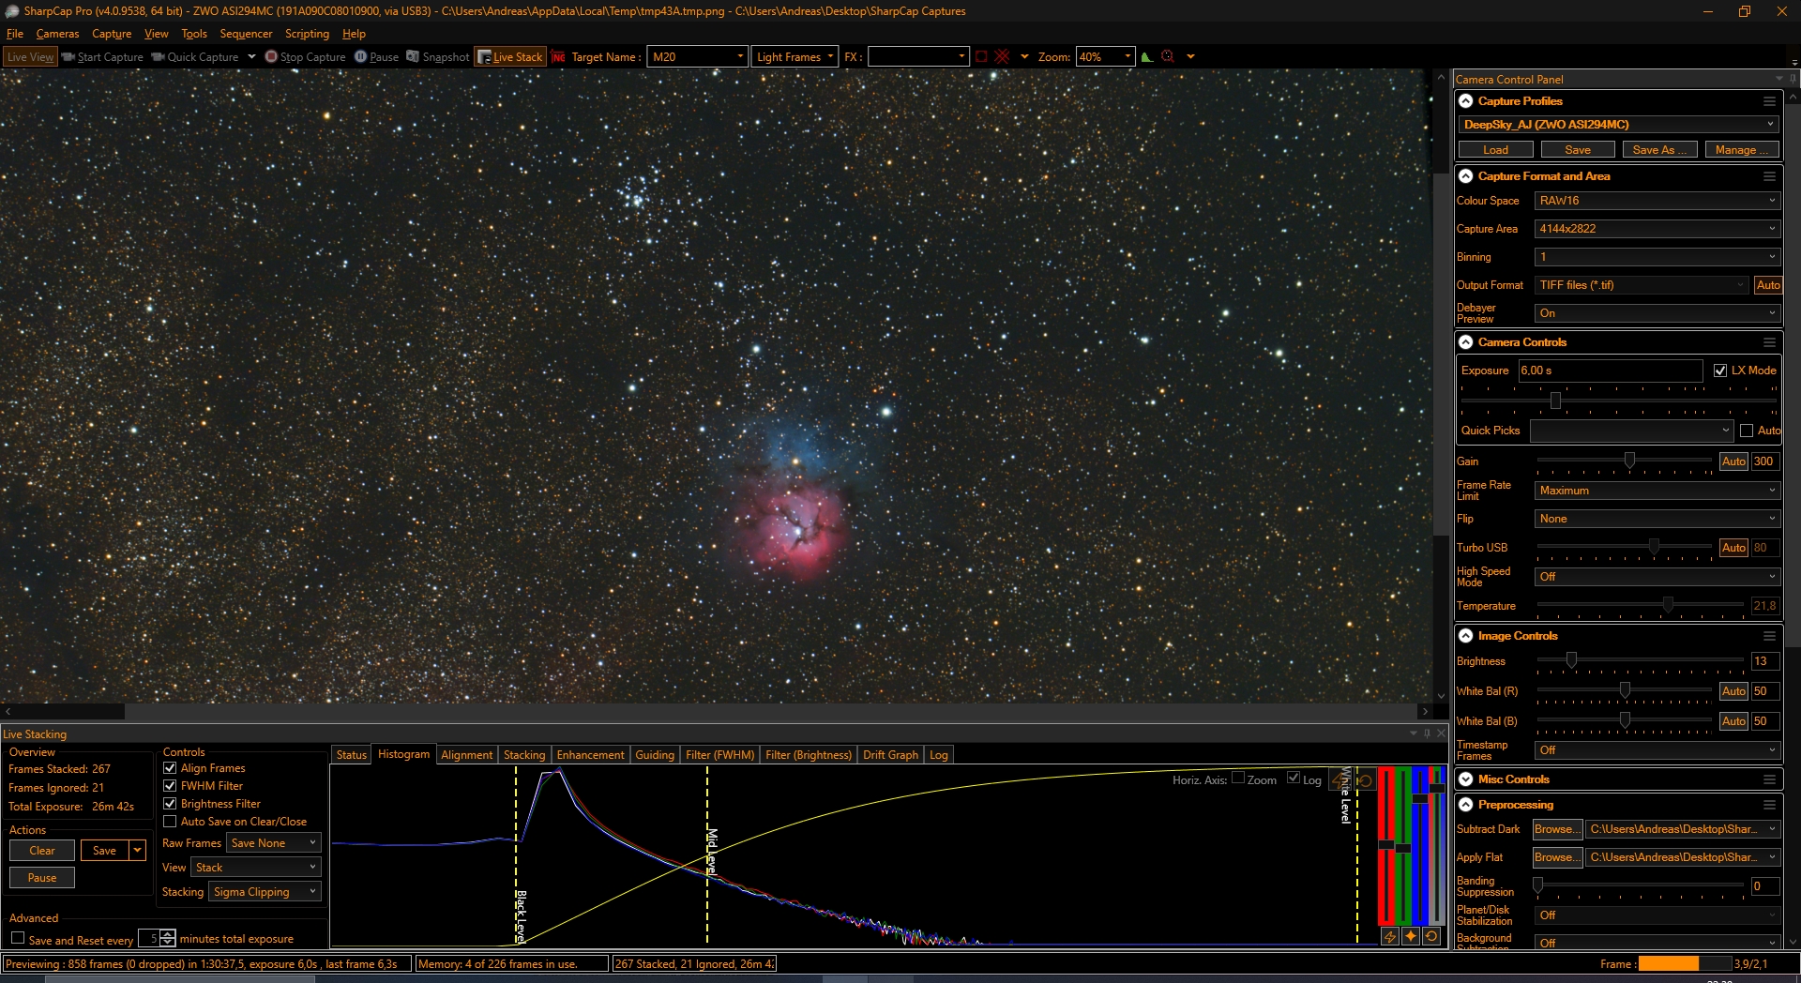
Task: Open the Flip dropdown
Action: click(1657, 519)
